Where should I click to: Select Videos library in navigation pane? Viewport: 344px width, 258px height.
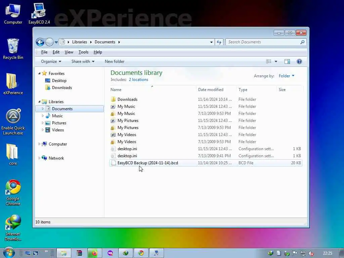(x=58, y=130)
